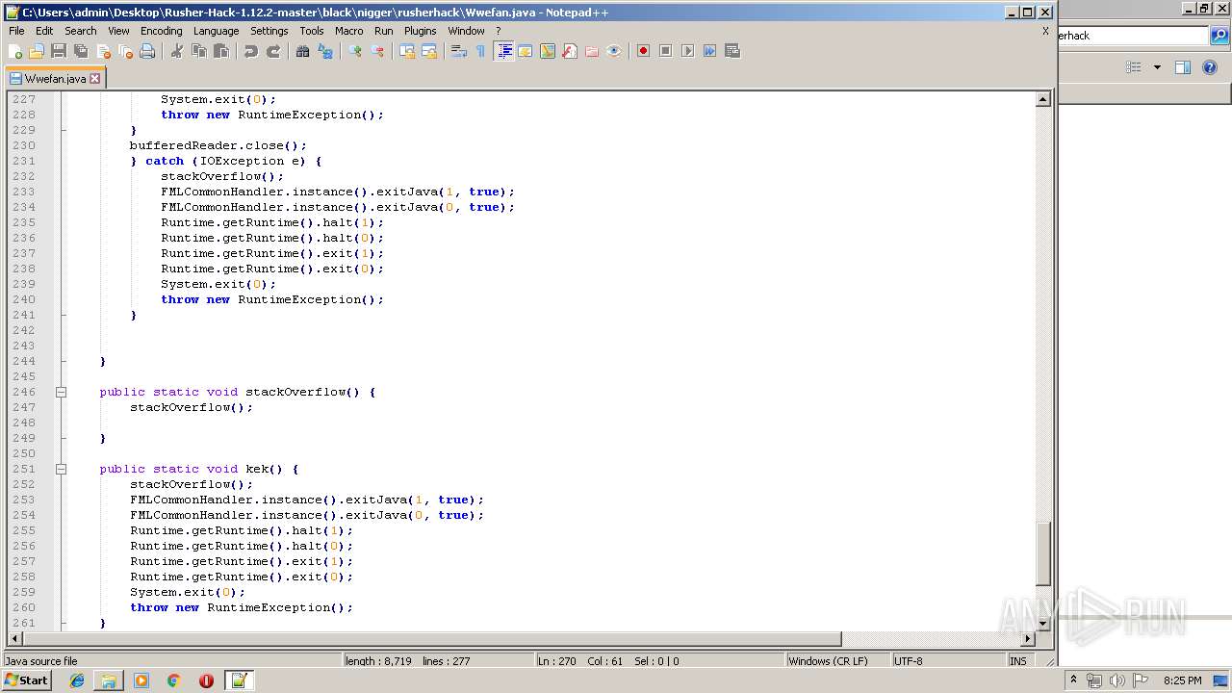The width and height of the screenshot is (1232, 693).
Task: Cut selection with the scissors icon
Action: click(177, 51)
